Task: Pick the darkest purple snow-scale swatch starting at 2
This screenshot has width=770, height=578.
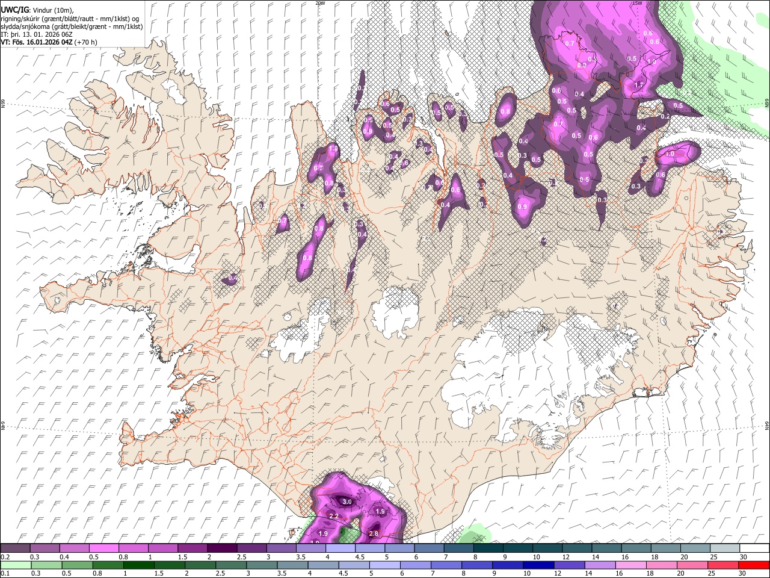Action: click(222, 548)
